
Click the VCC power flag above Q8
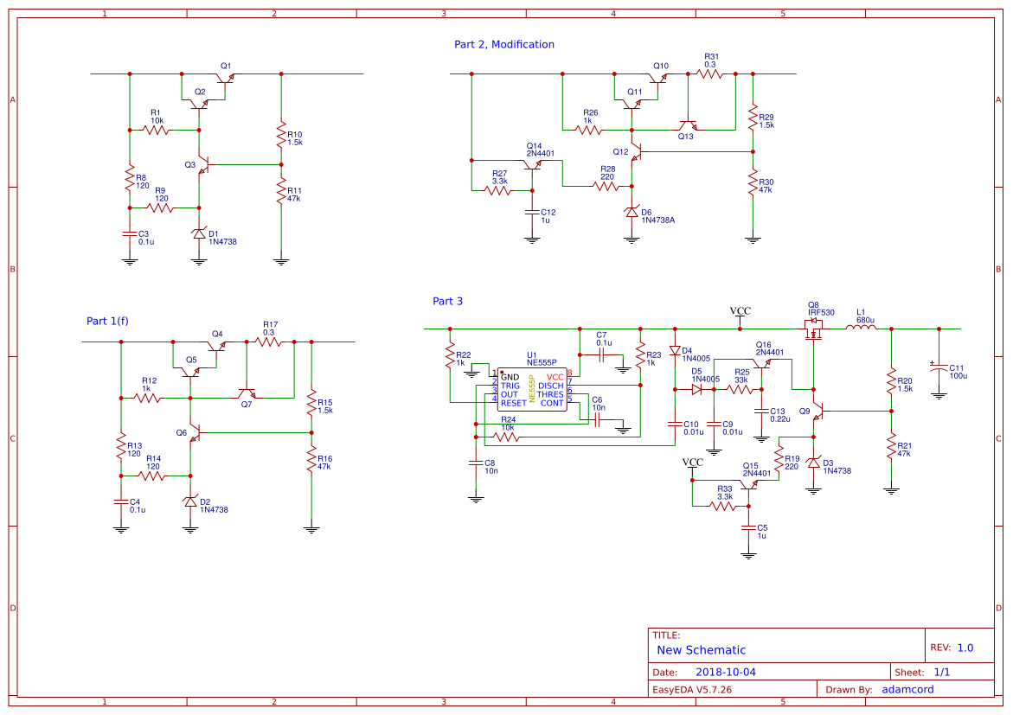[x=740, y=311]
